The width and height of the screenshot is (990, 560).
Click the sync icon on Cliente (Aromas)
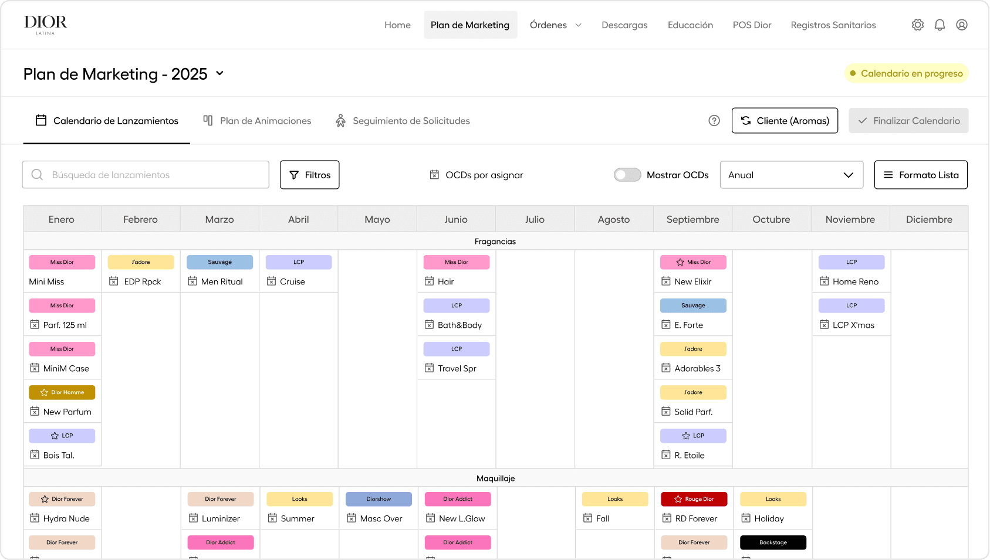point(746,120)
